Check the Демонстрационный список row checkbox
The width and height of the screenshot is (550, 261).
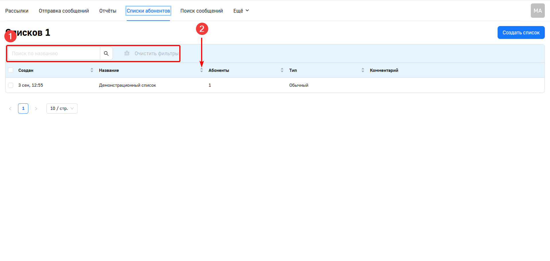coord(11,85)
